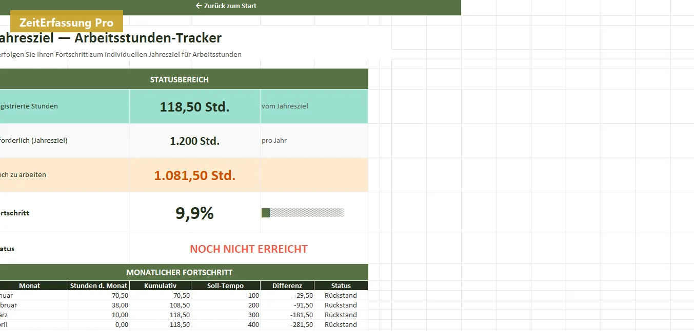The image size is (694, 331).
Task: Click the 'Zurück zum Start' link
Action: click(x=226, y=6)
